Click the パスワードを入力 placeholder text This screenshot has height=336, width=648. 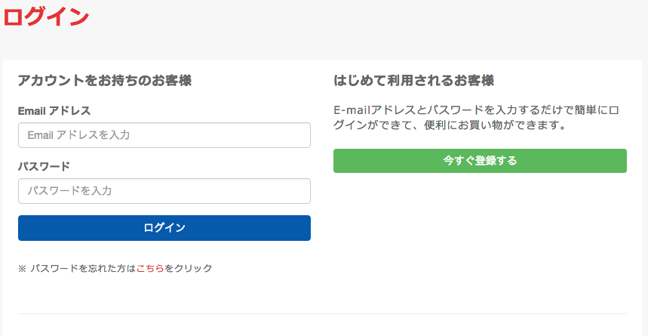(x=69, y=191)
